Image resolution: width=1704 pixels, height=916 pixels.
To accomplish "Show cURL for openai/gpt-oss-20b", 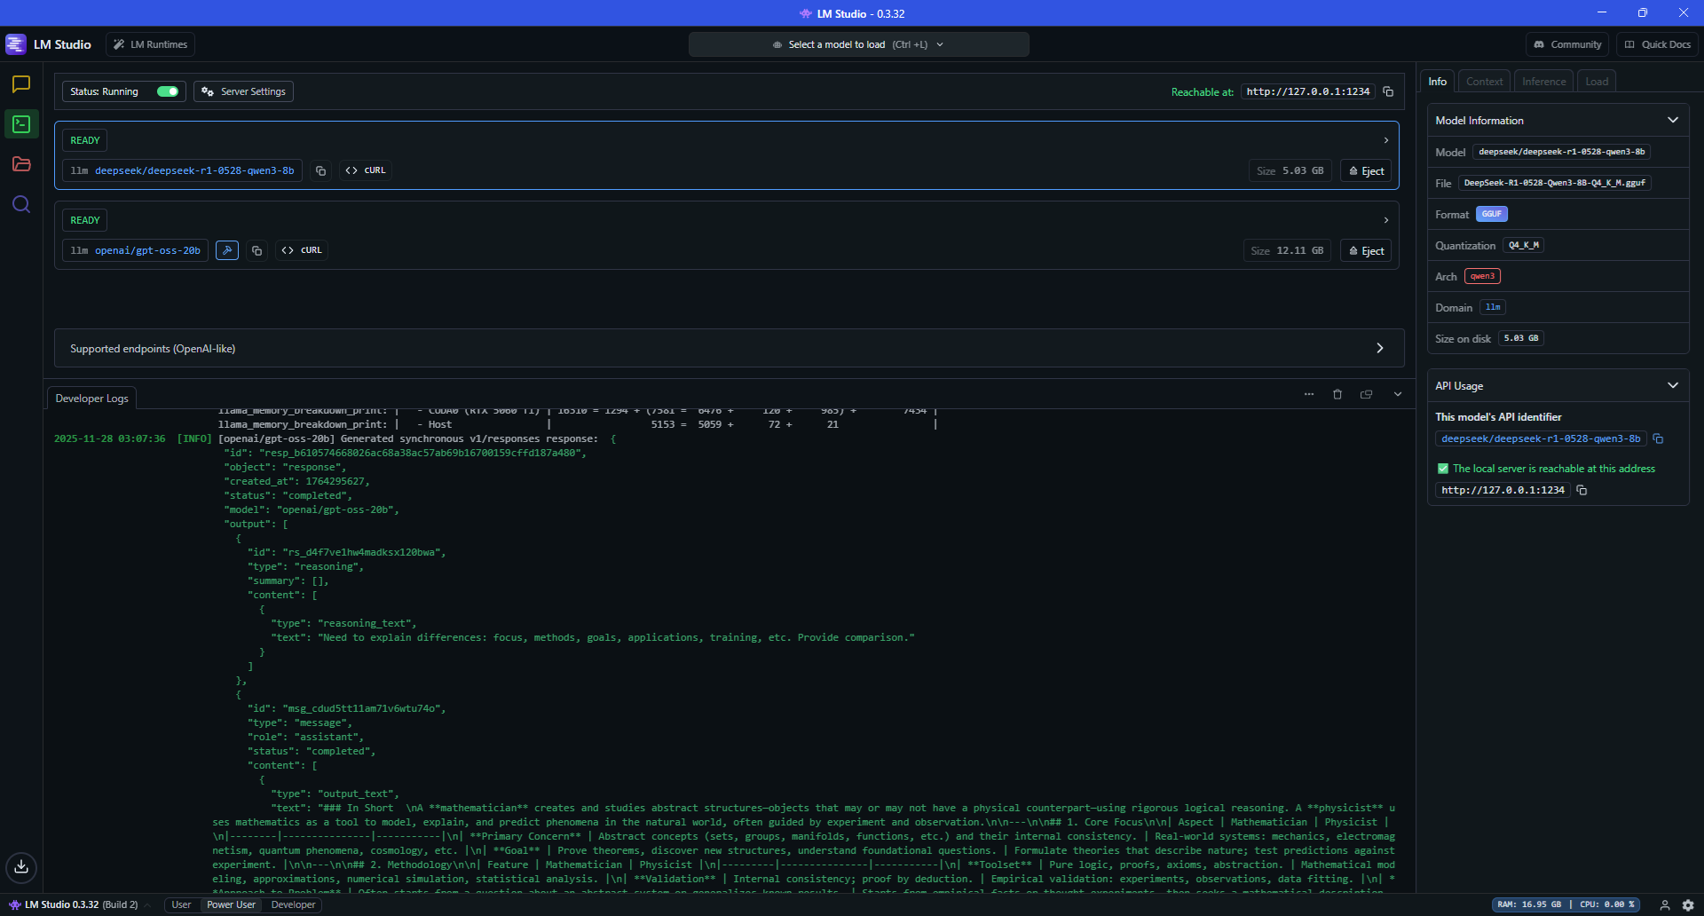I will click(x=302, y=250).
